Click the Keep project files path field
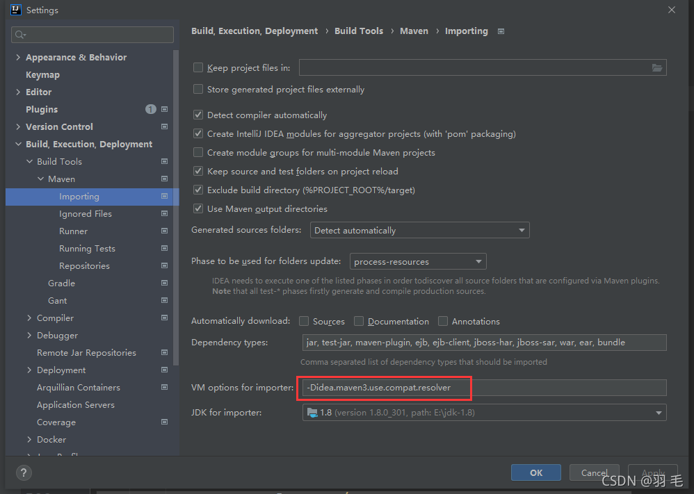The image size is (694, 494). pyautogui.click(x=483, y=67)
